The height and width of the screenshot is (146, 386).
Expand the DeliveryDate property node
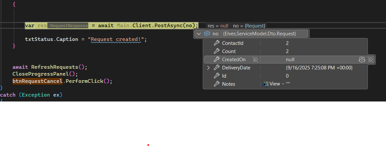208,68
